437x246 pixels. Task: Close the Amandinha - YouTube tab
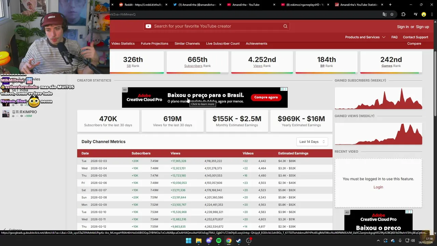tap(274, 5)
